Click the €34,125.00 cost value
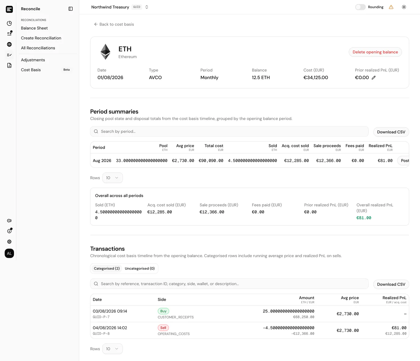The height and width of the screenshot is (361, 420). pyautogui.click(x=316, y=78)
